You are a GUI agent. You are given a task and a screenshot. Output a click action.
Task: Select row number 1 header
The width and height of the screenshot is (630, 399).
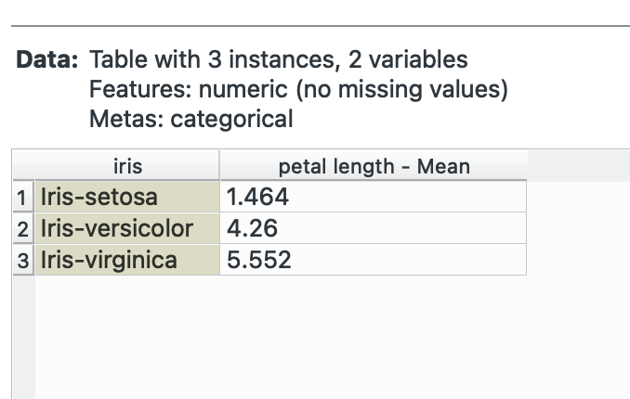coord(22,198)
